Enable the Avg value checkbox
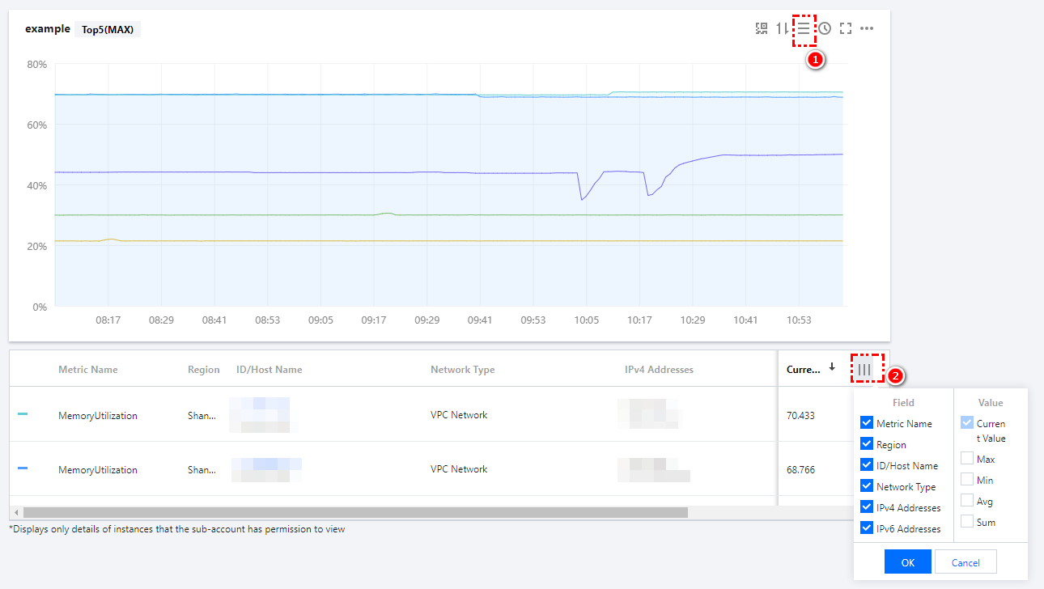1044x589 pixels. [x=967, y=500]
